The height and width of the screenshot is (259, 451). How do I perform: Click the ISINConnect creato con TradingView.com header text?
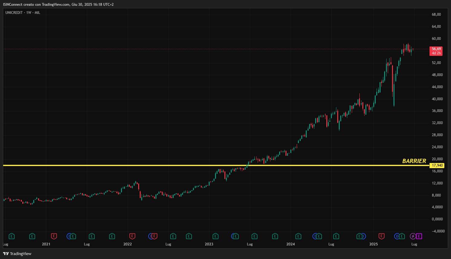(58, 5)
